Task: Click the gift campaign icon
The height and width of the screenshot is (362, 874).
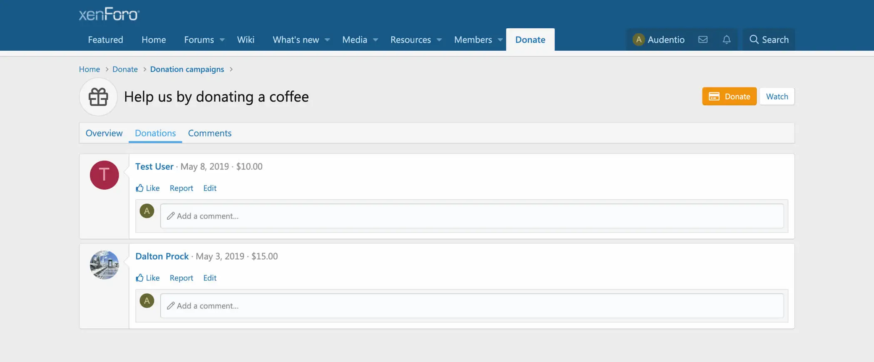Action: pos(98,97)
